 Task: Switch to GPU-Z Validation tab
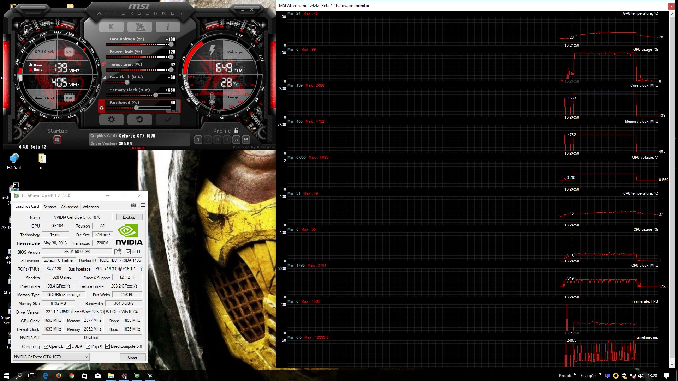coord(91,207)
